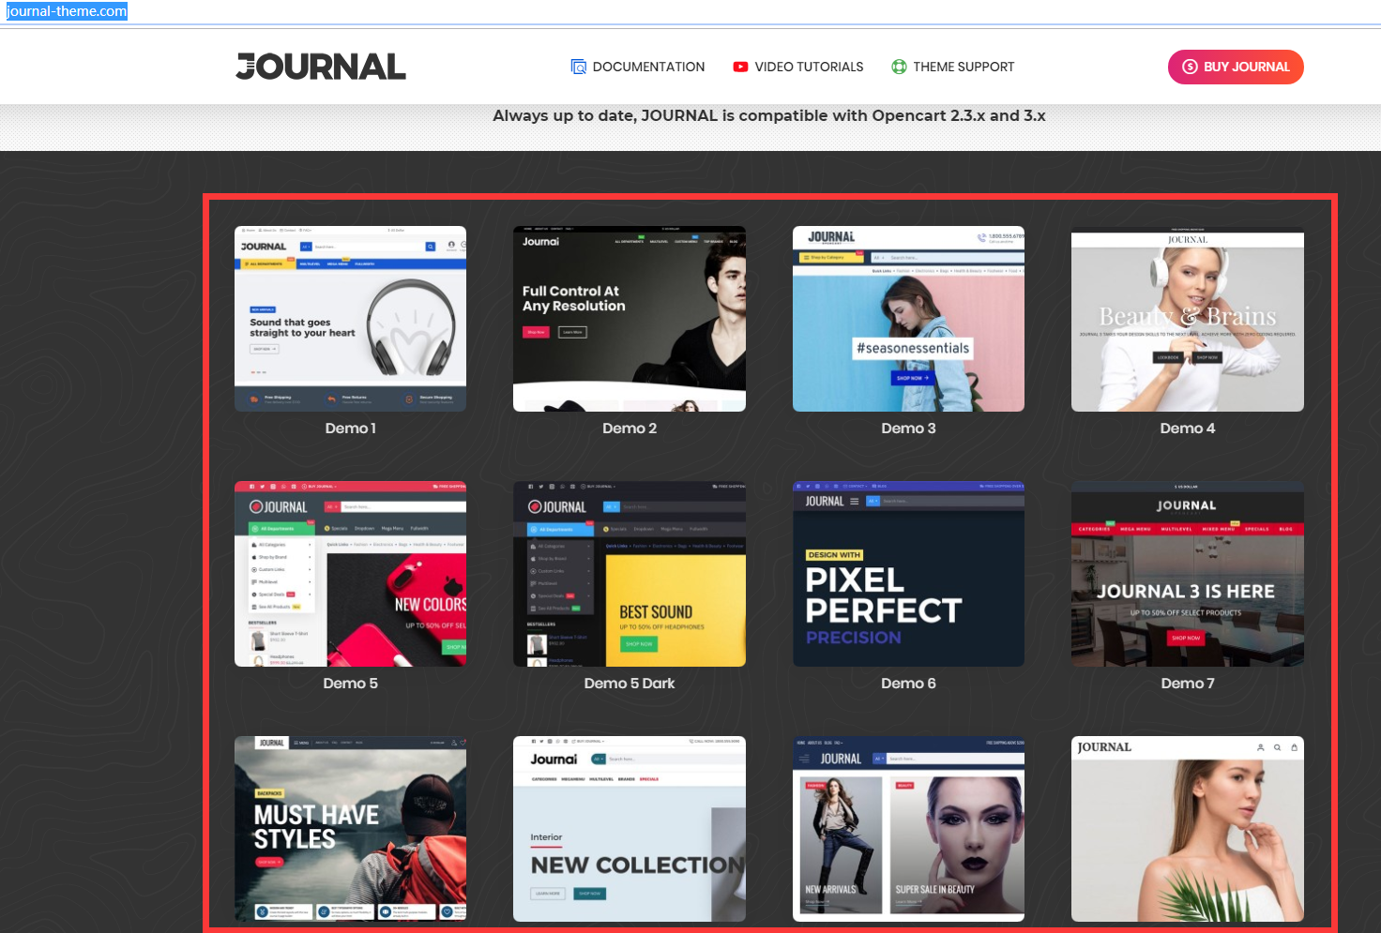Screen dimensions: 1381x933
Task: Click the Opencart compatibility tagline text
Action: tap(769, 115)
